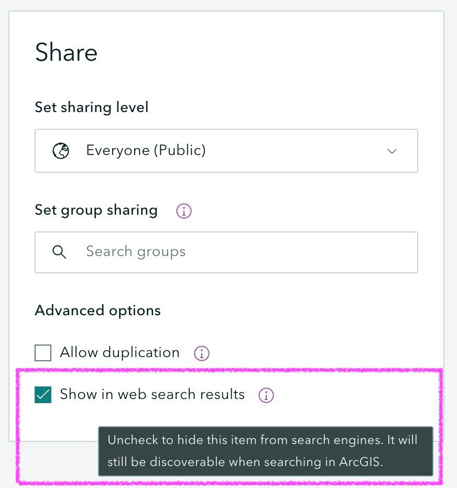Click the Allow duplication label text
Screen dimensions: 457x488
[x=119, y=352]
